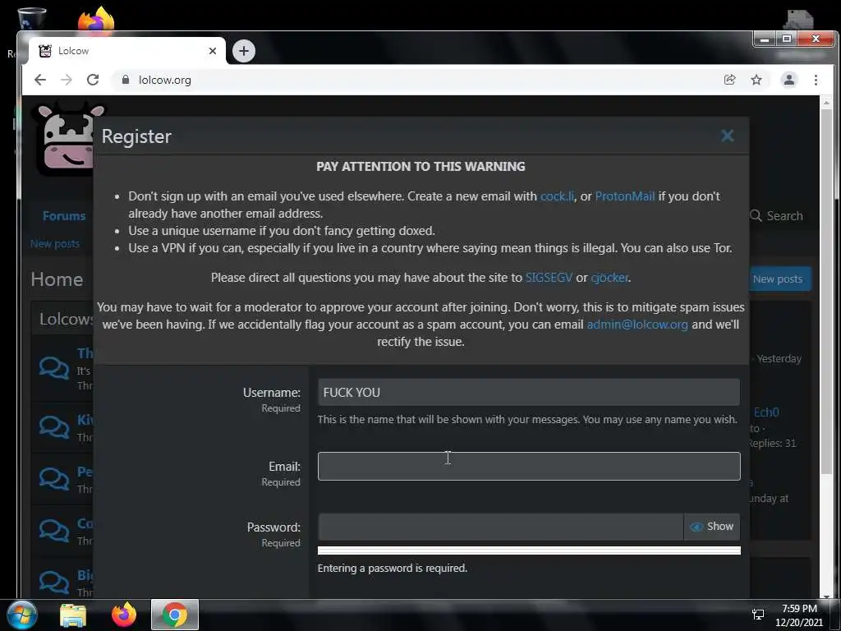
Task: Open the Chrome three-dot menu
Action: (x=816, y=80)
